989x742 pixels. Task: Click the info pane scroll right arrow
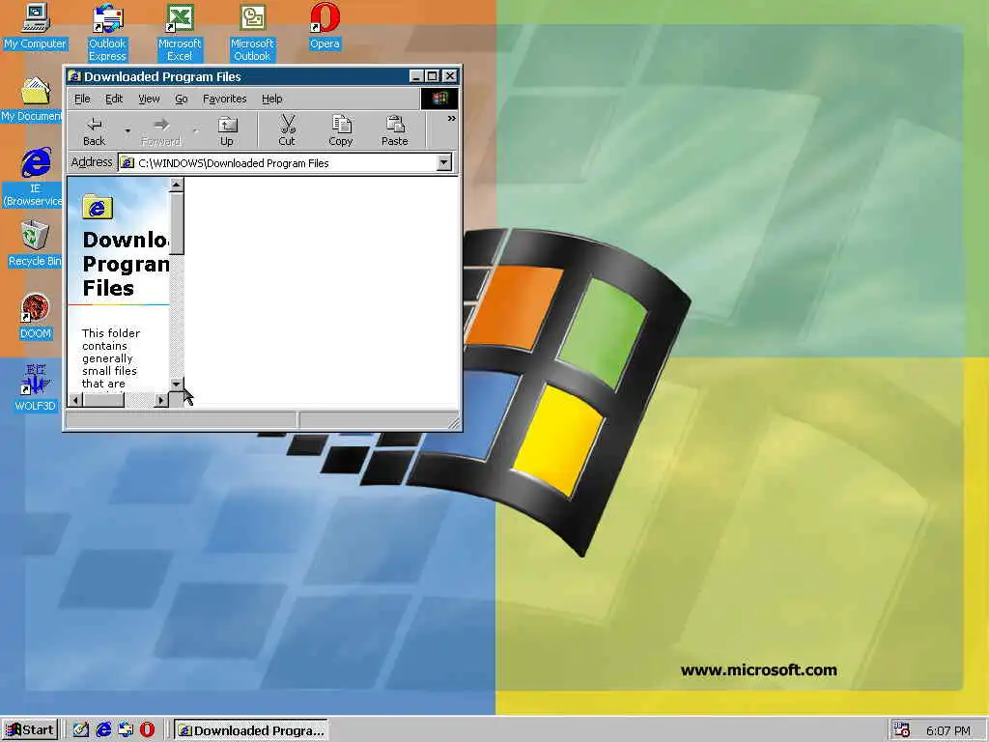pos(161,400)
